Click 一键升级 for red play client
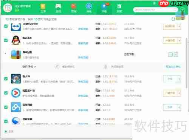This screenshot has height=140, width=189. (170, 93)
